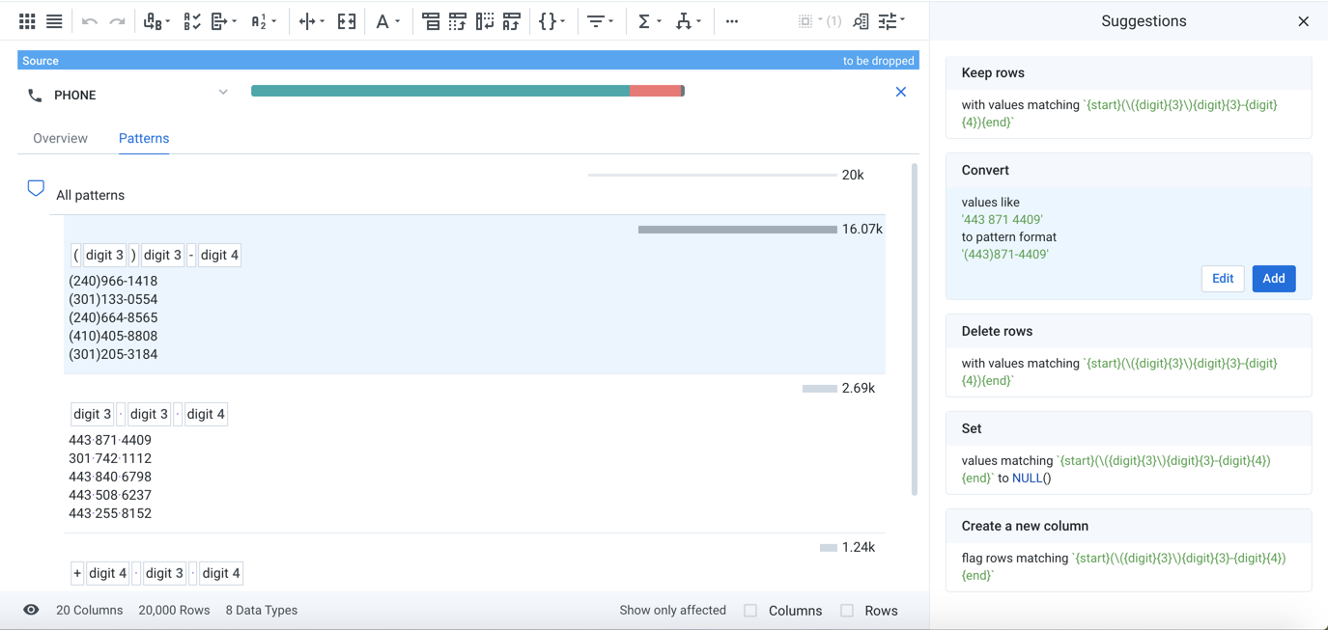Screen dimensions: 1328x630
Task: Expand the PHONE column dropdown chevron
Action: point(223,93)
